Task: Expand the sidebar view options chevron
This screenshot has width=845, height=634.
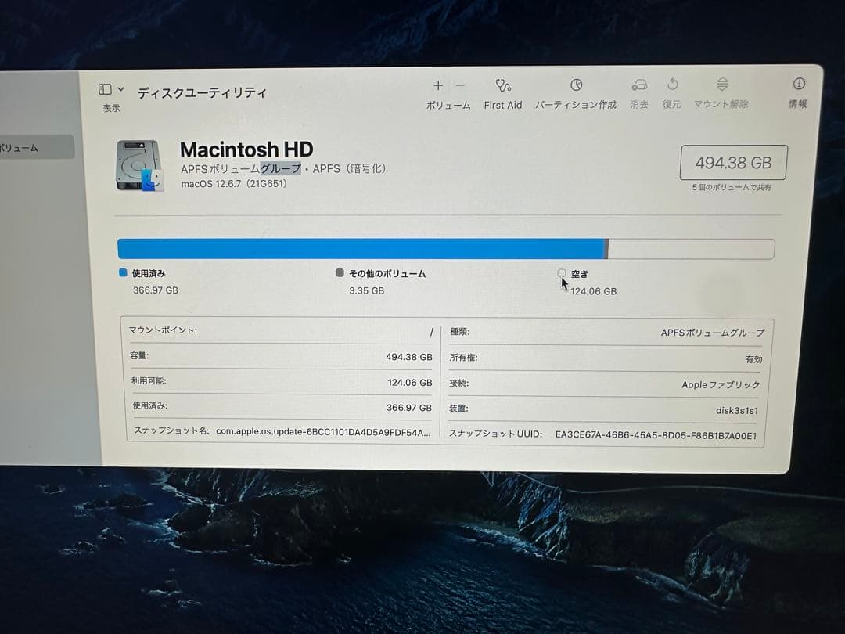Action: [120, 88]
